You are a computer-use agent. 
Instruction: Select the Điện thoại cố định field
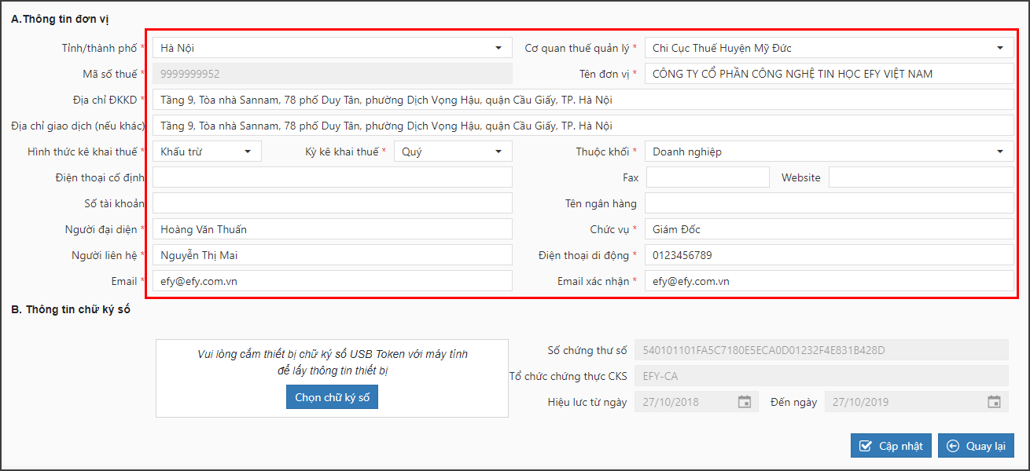332,177
